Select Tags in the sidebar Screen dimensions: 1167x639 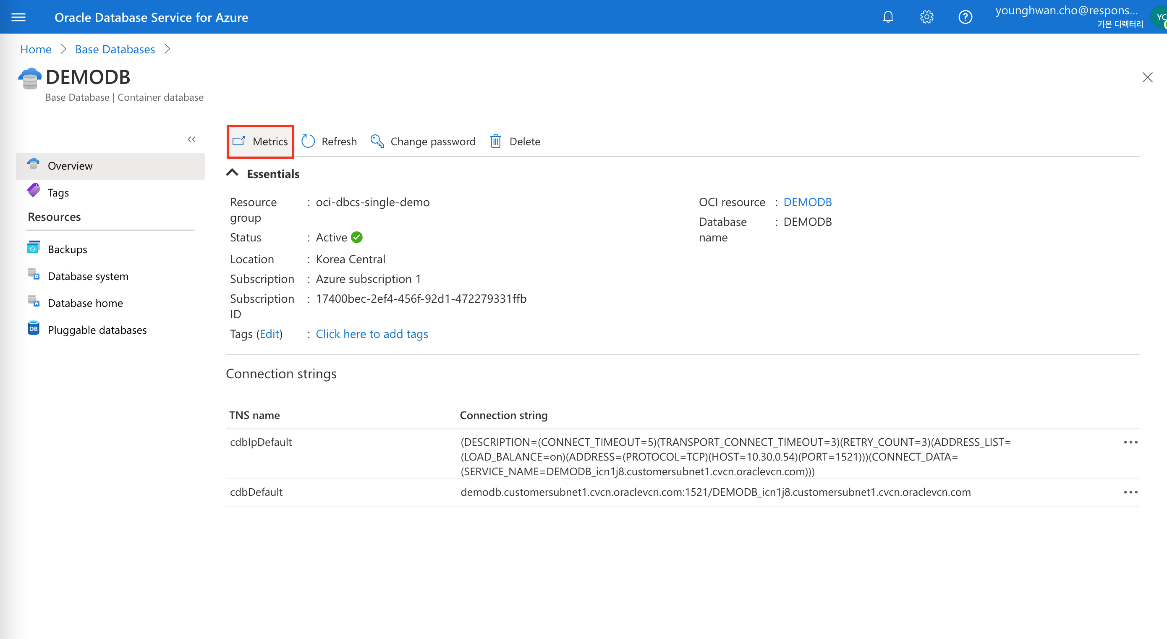pyautogui.click(x=110, y=193)
